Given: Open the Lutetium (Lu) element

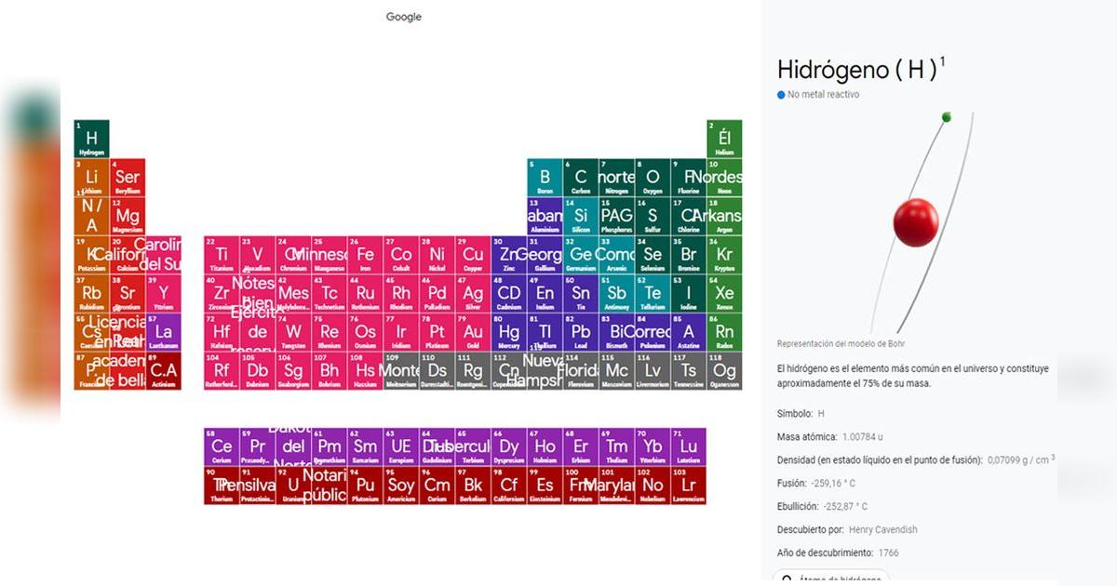Looking at the screenshot, I should click(x=686, y=445).
